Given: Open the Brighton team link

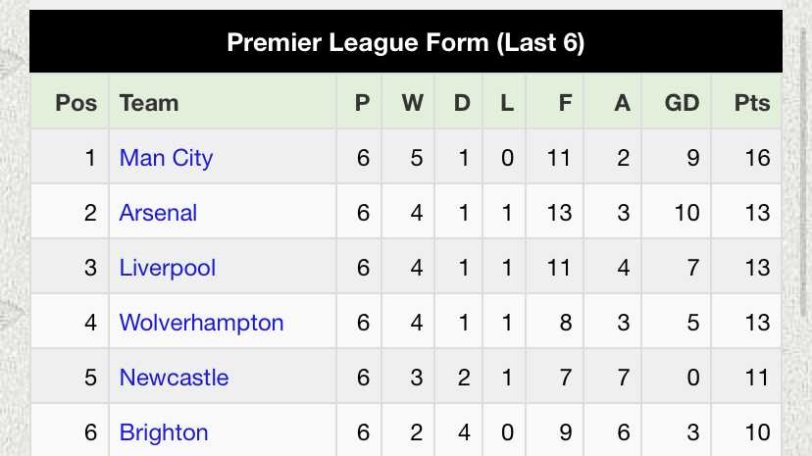Looking at the screenshot, I should coord(164,432).
